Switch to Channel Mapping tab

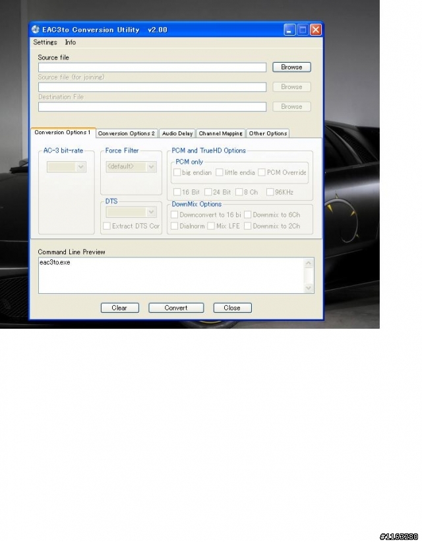221,133
